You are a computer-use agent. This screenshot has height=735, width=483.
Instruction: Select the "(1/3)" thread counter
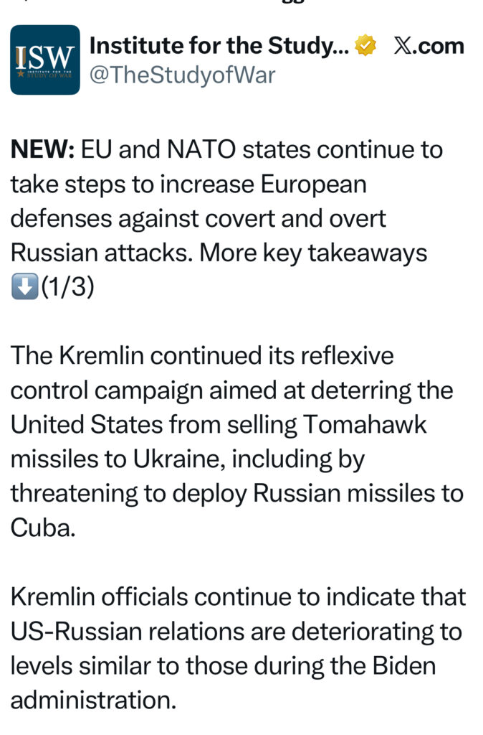coord(67,288)
